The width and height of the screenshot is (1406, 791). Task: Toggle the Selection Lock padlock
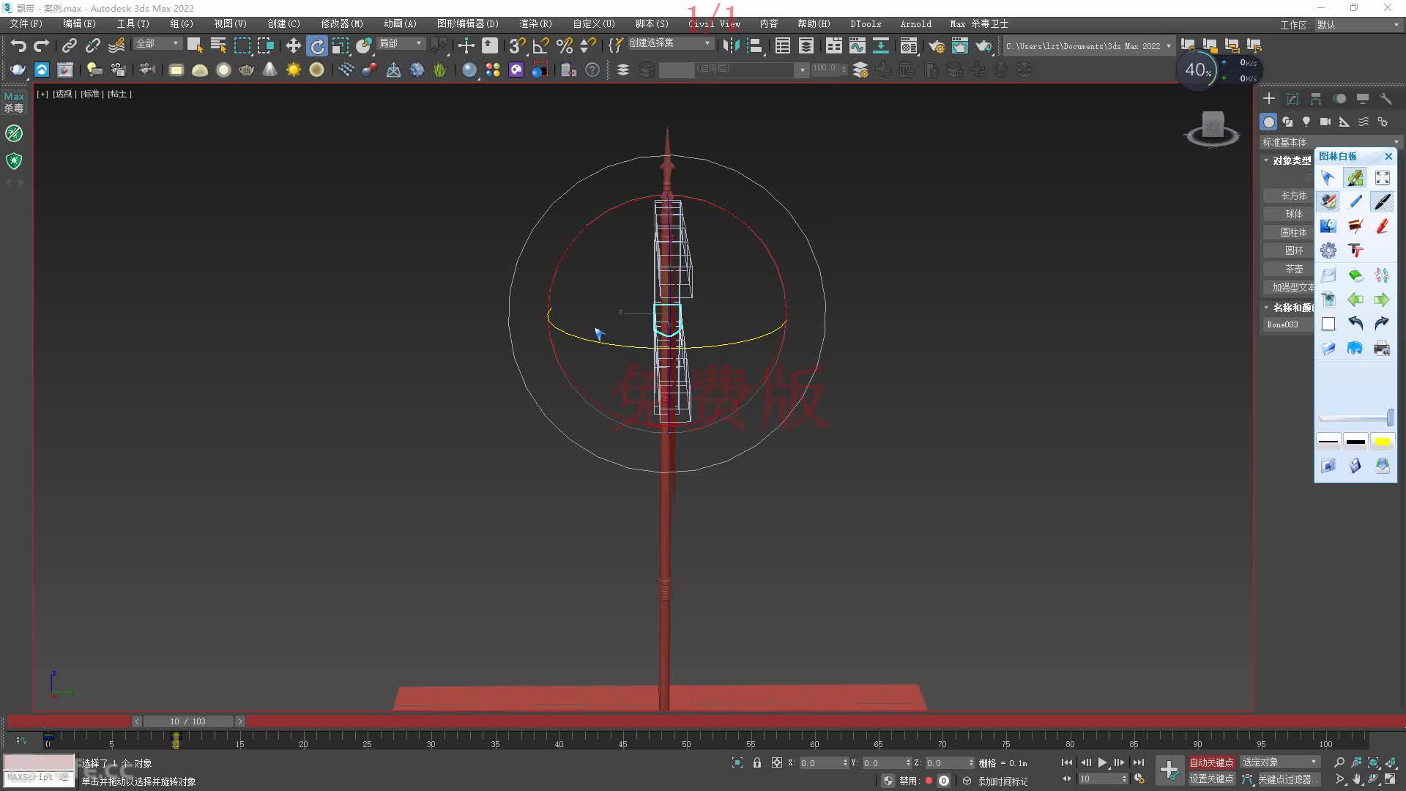(757, 762)
